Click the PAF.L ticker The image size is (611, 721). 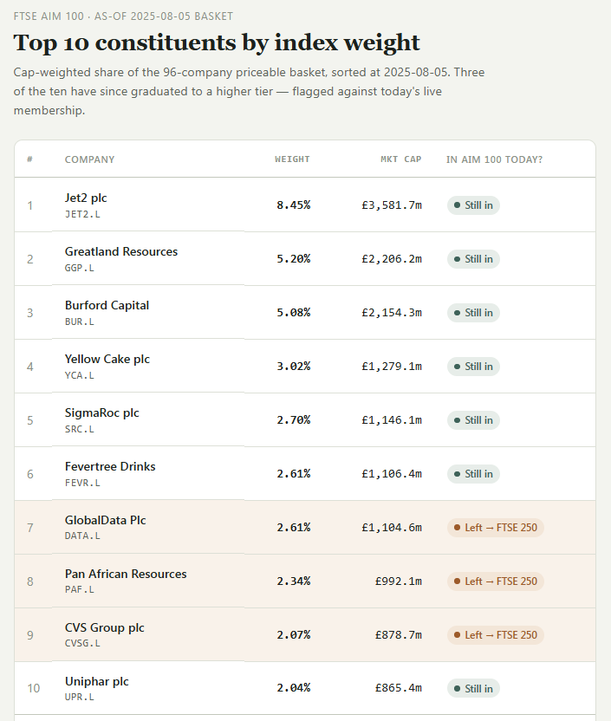pyautogui.click(x=80, y=590)
